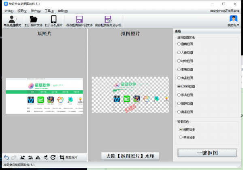Click 神奇全自动证件照软件 link
The image size is (243, 170).
224,11
